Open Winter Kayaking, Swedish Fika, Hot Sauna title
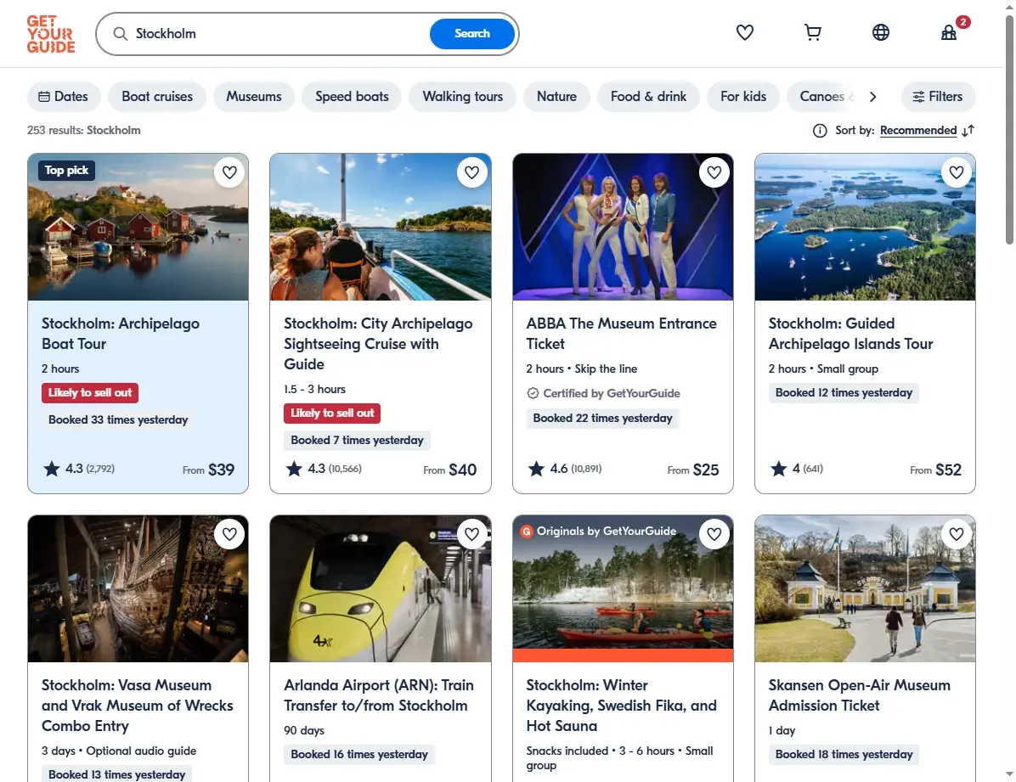 621,706
